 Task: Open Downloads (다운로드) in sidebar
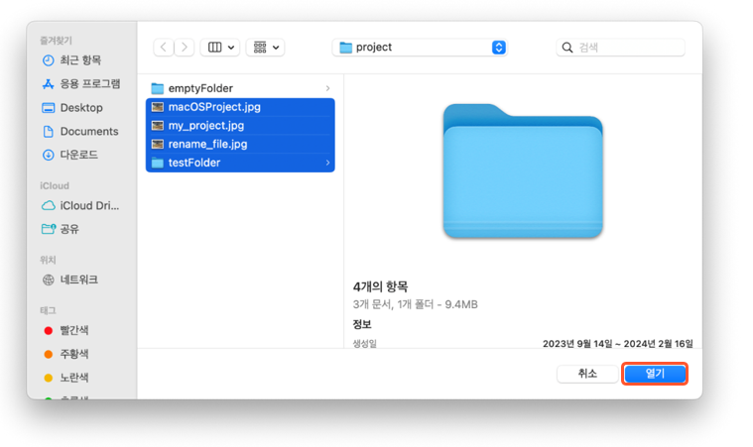(x=70, y=155)
